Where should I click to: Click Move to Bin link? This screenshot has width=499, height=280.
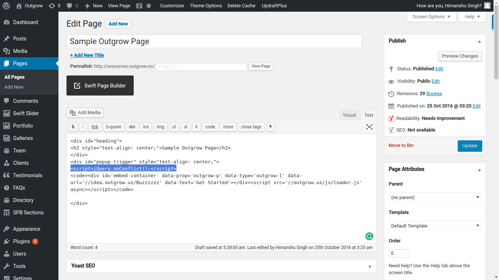tap(401, 145)
